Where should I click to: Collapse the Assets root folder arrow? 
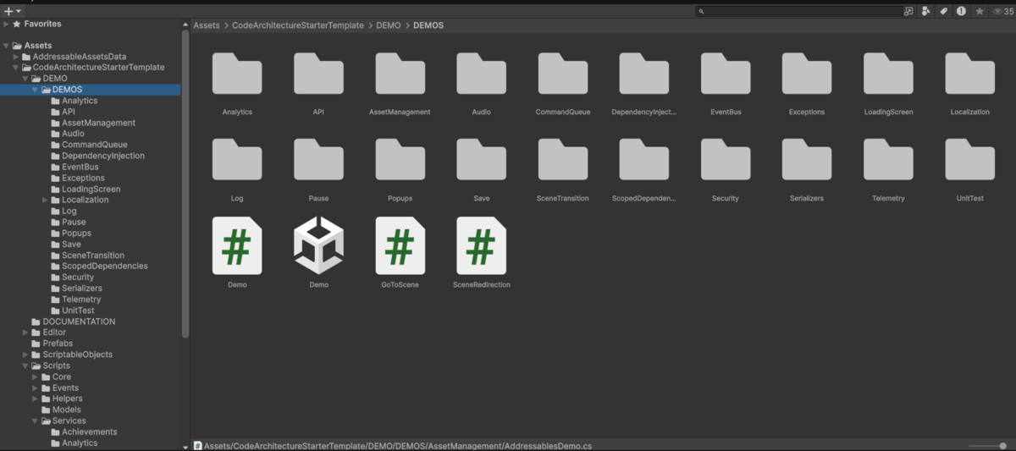tap(6, 46)
